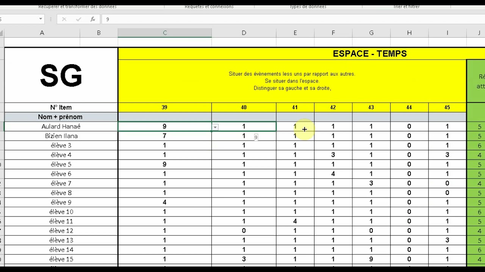Select the name cell 'Aulard Hanaé'
This screenshot has width=485, height=272.
(61, 127)
